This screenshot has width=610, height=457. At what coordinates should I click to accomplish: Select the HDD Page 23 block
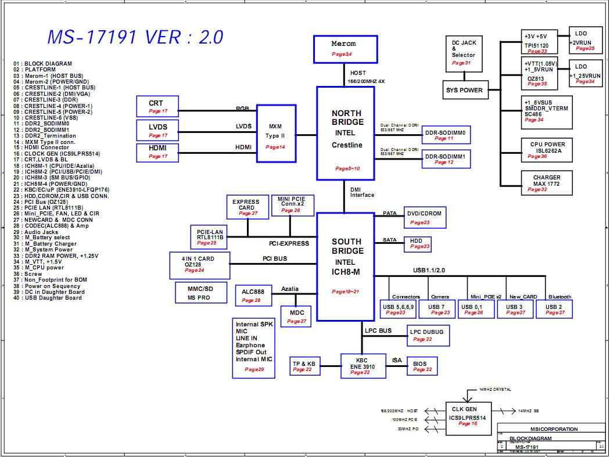pos(418,244)
